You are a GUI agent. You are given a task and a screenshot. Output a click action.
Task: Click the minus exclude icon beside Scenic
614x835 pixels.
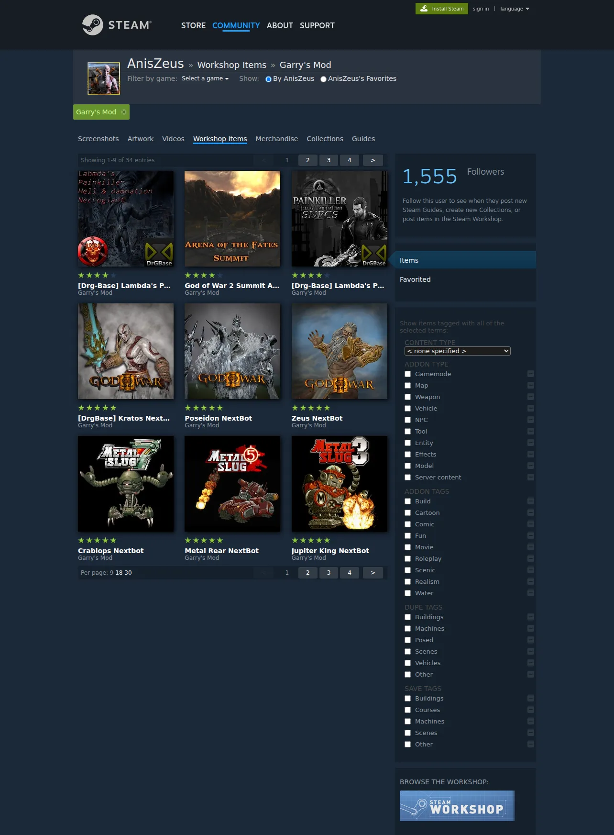pos(531,570)
